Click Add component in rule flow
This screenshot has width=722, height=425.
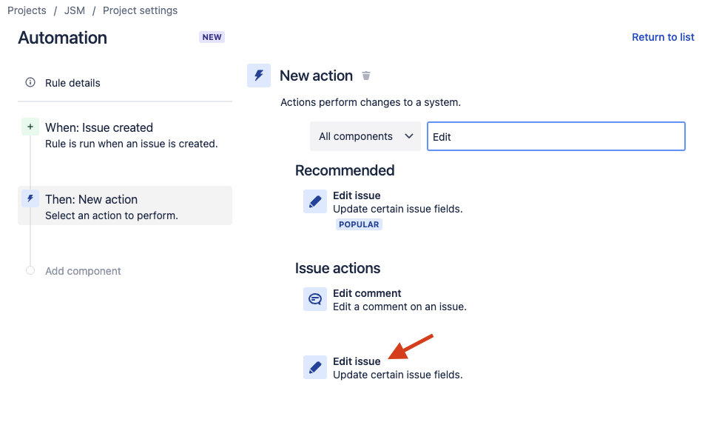(83, 271)
